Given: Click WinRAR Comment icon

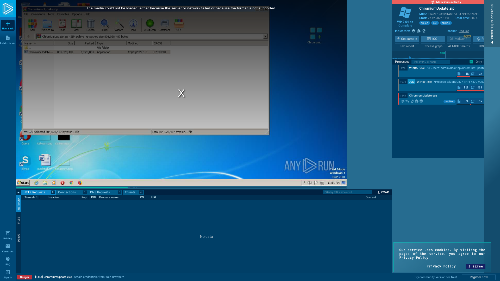Looking at the screenshot, I should click(x=165, y=25).
